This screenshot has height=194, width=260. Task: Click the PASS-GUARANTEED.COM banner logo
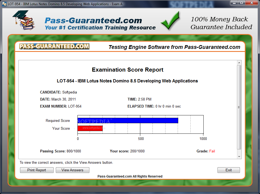click(54, 46)
